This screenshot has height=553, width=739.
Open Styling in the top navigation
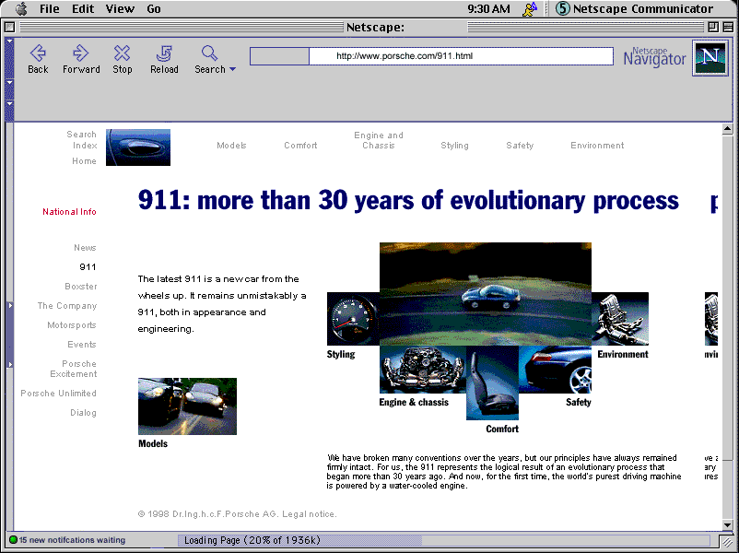[454, 146]
